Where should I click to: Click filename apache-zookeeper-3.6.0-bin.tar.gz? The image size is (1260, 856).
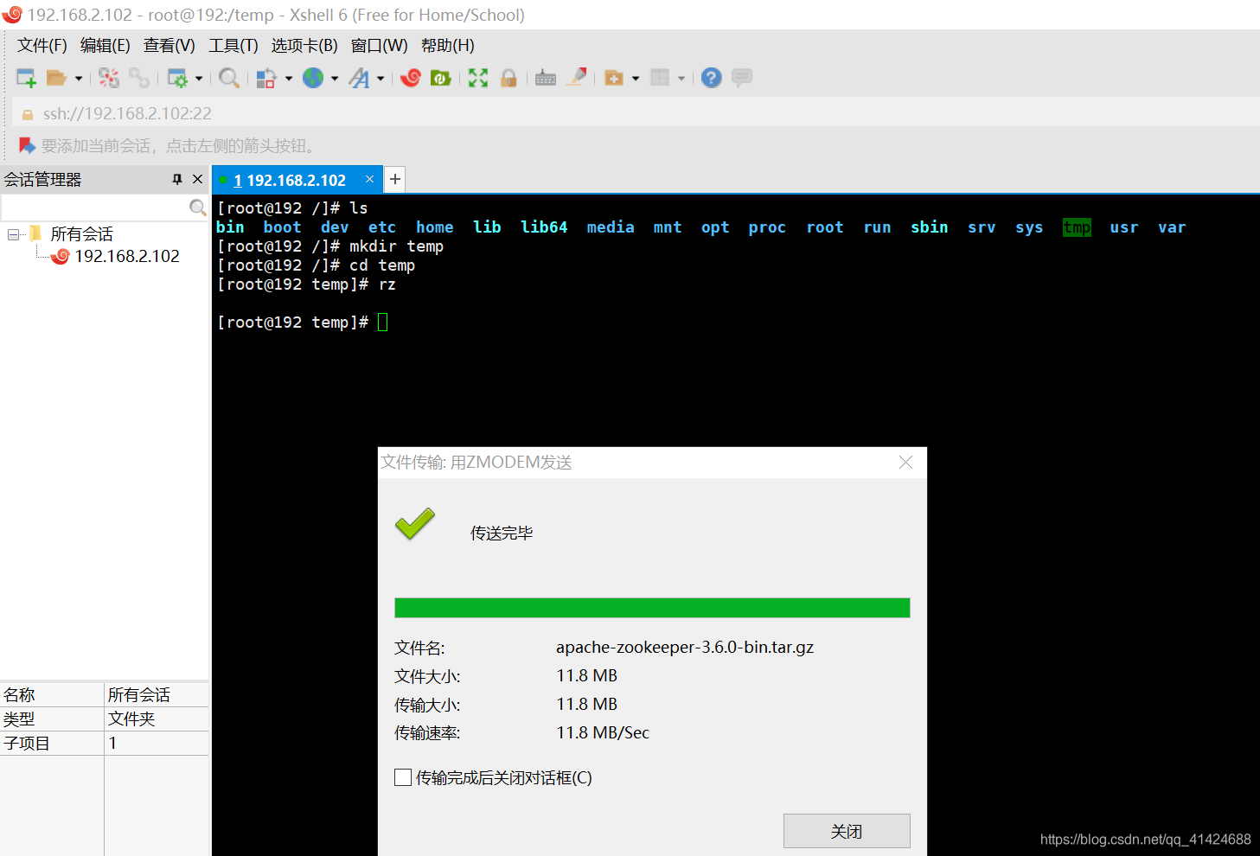[x=685, y=647]
